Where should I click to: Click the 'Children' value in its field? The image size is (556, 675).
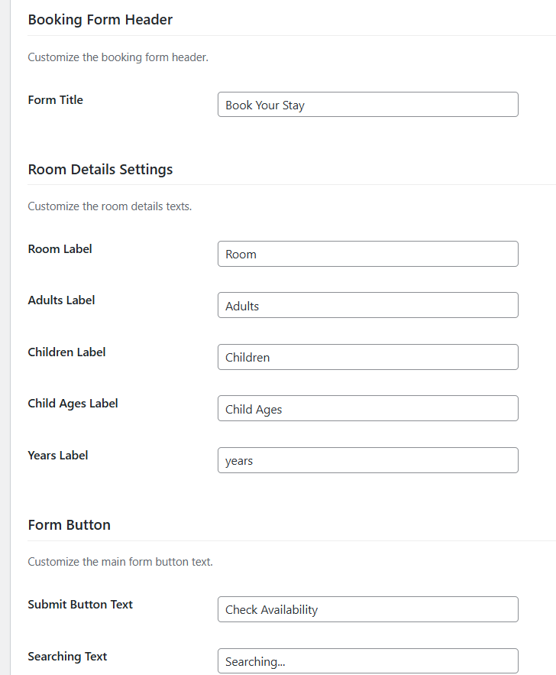[x=247, y=357]
